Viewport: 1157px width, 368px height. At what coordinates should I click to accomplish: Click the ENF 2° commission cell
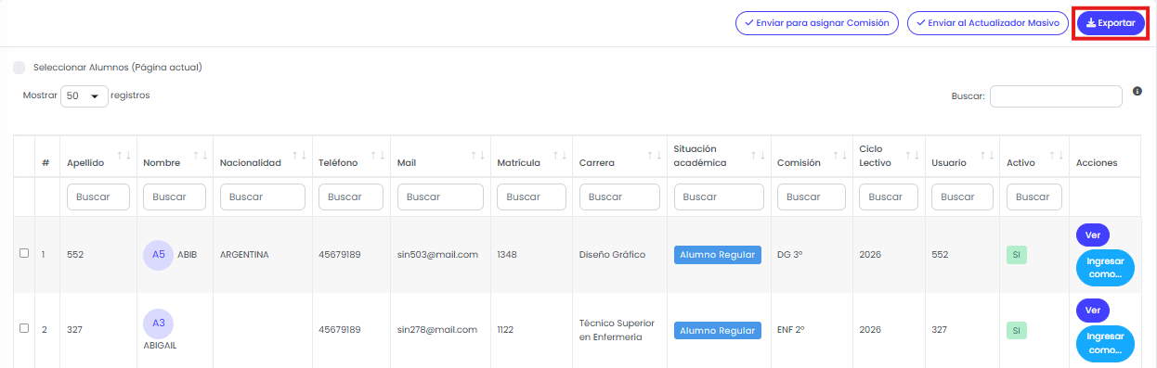coord(791,329)
